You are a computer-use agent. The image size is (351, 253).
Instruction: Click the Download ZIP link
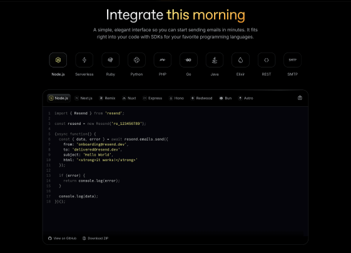click(x=95, y=238)
